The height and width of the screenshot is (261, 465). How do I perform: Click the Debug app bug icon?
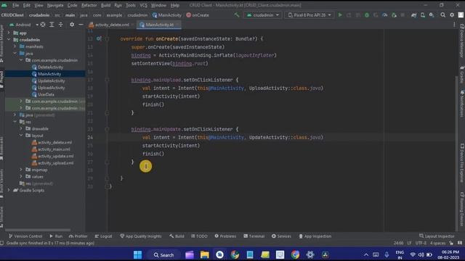point(367,14)
